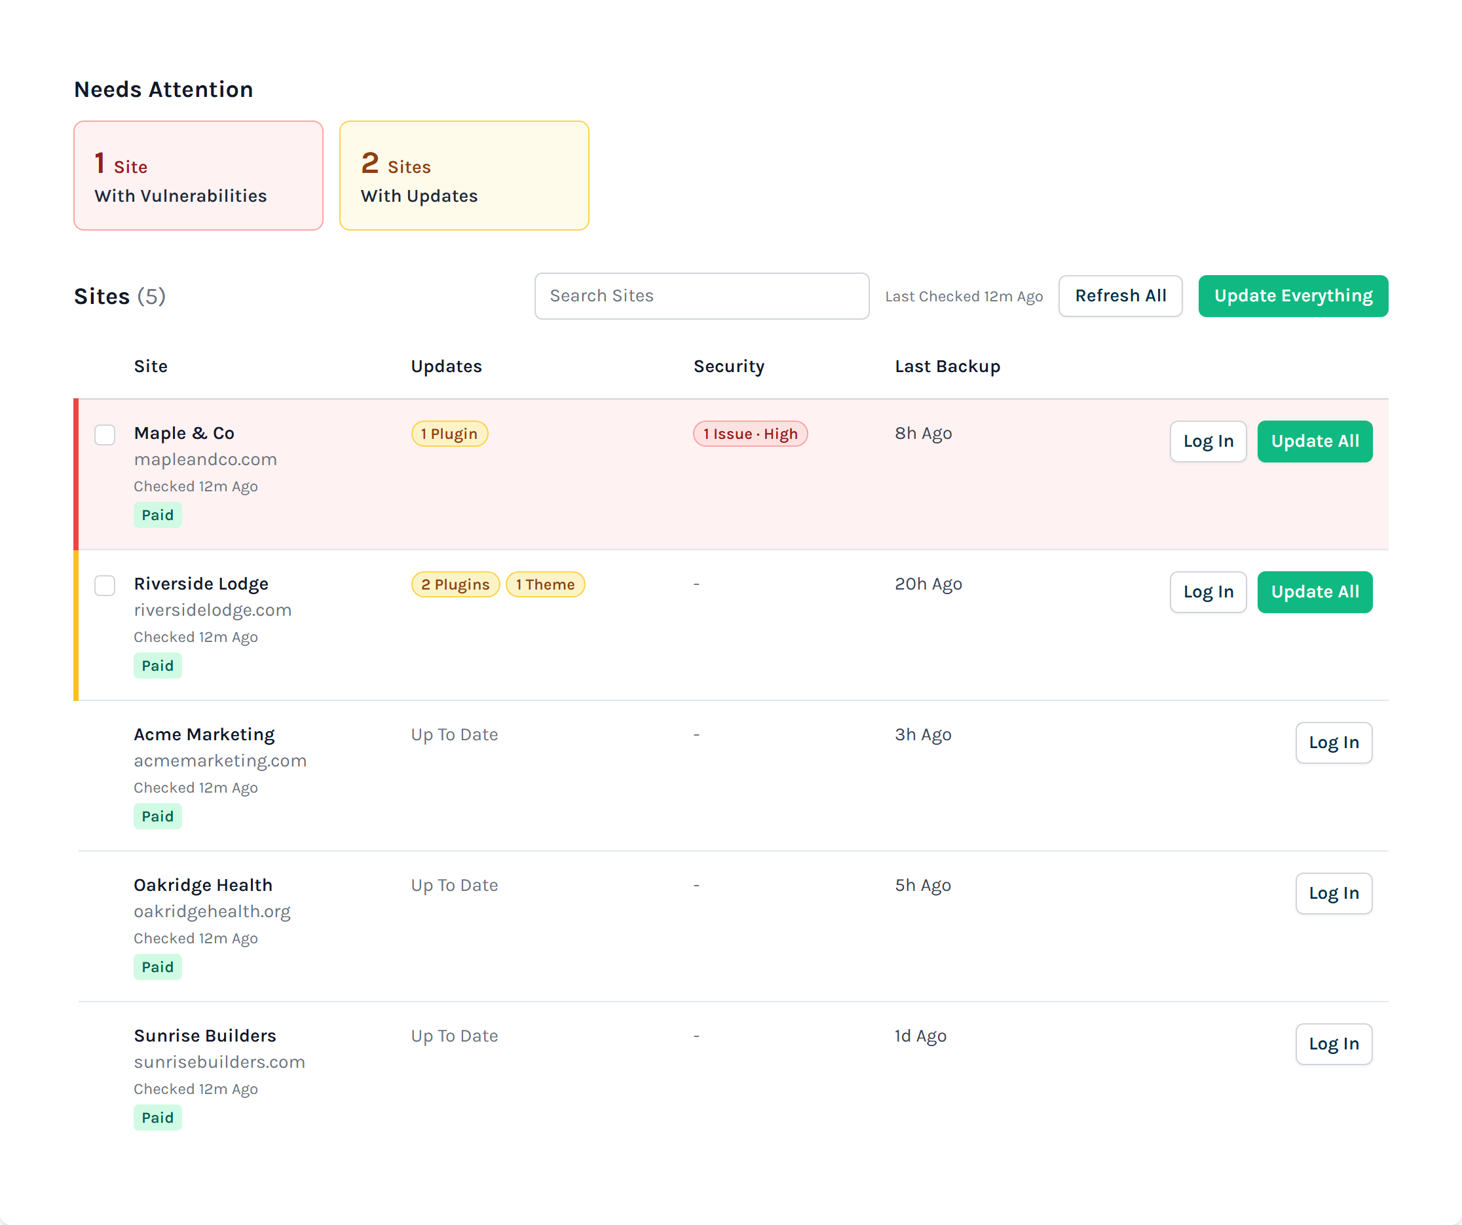Open the '1 Issue · High' security badge
Image resolution: width=1462 pixels, height=1225 pixels.
[x=750, y=434]
